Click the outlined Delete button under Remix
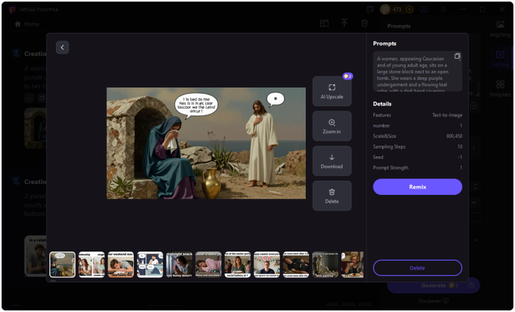This screenshot has width=515, height=312. tap(417, 268)
